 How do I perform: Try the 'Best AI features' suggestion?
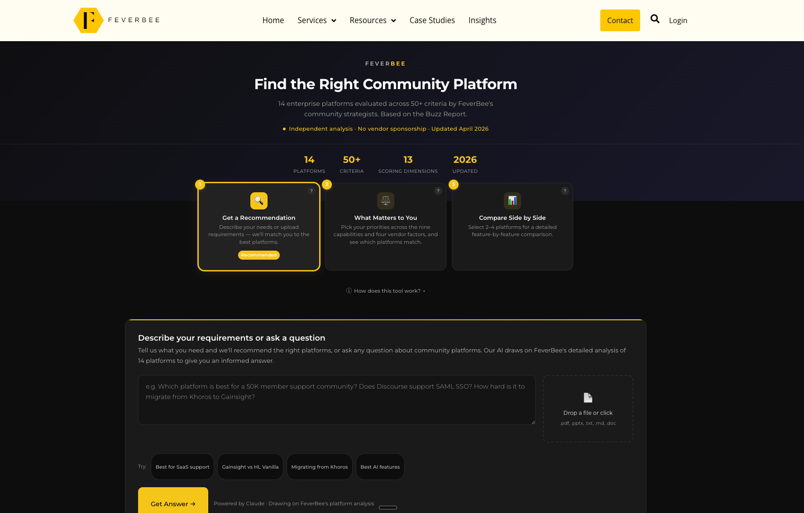380,467
